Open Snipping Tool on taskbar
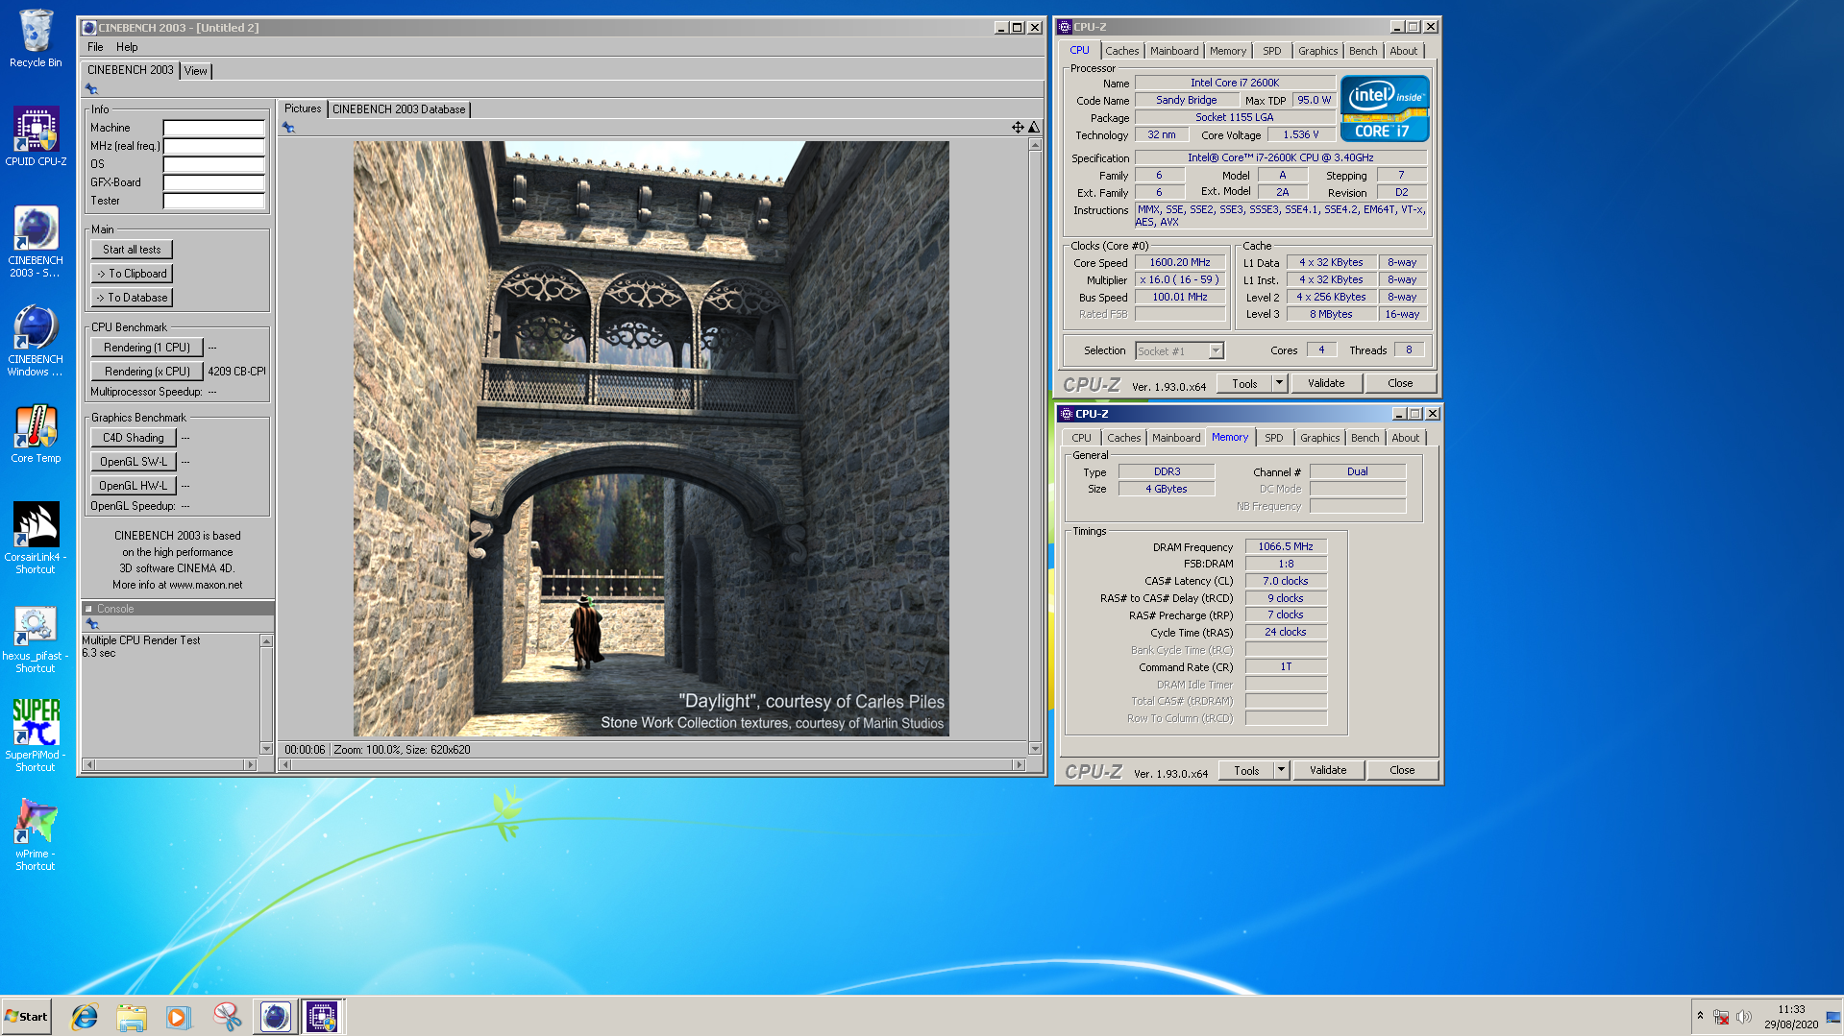 point(227,1017)
